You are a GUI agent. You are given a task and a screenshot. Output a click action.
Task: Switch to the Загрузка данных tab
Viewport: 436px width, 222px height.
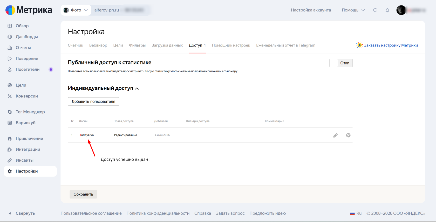pyautogui.click(x=167, y=45)
